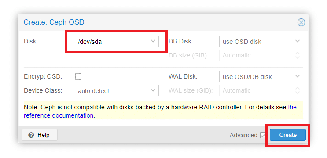The width and height of the screenshot is (327, 158).
Task: Click the Help question mark icon
Action: click(31, 135)
